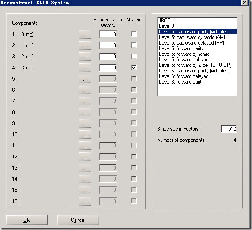252x230 pixels.
Task: Toggle Missing checkbox for component 2
Action: (134, 45)
